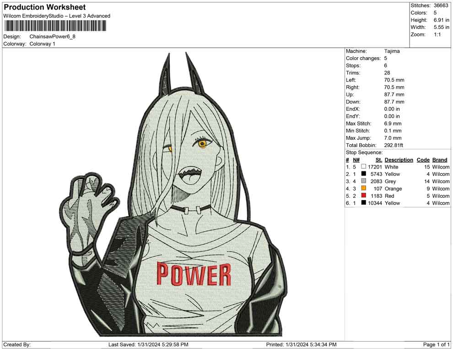Select the orange color swatch in stop 4
The width and height of the screenshot is (453, 349).
[x=363, y=188]
